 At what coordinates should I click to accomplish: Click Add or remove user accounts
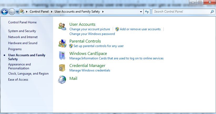point(140,29)
